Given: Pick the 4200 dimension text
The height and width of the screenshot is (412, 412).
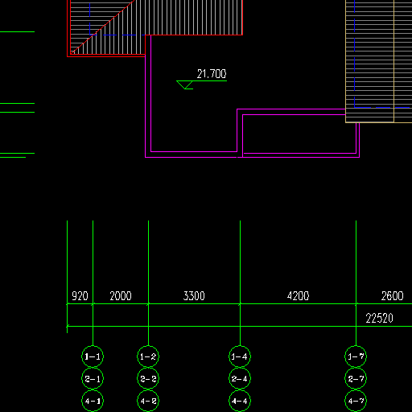Looking at the screenshot, I should 298,296.
